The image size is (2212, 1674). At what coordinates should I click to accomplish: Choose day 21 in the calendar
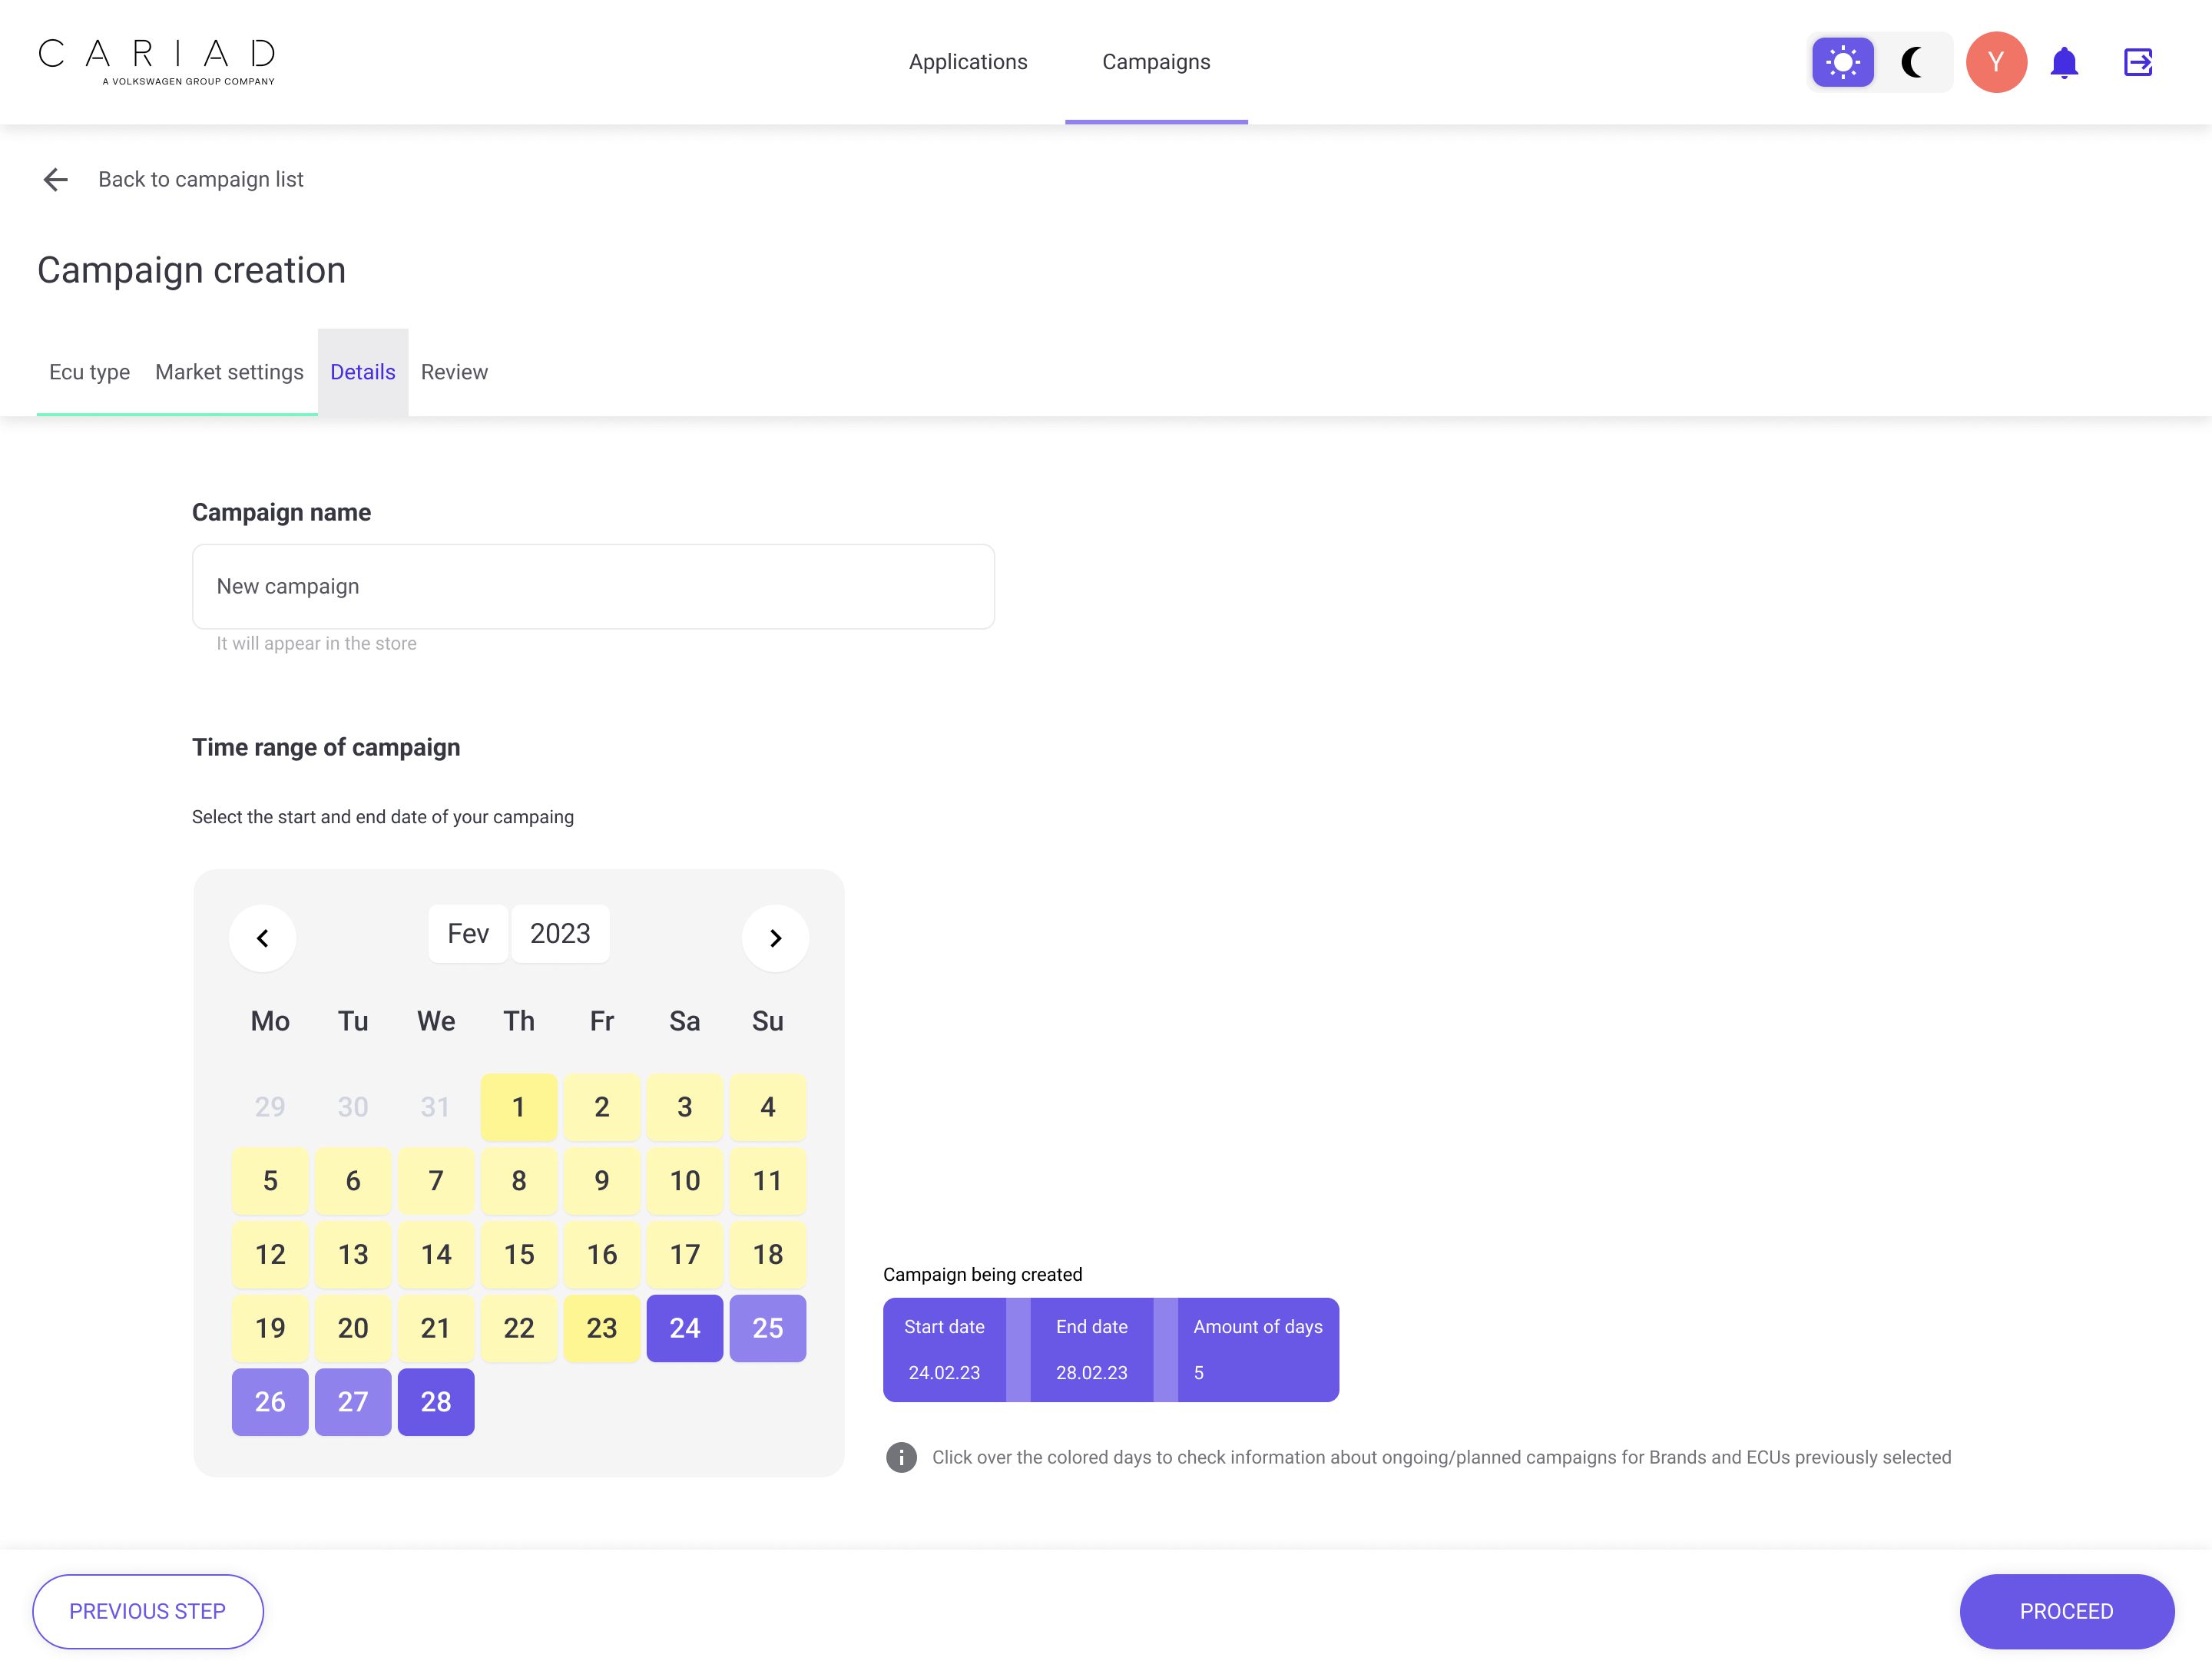point(436,1328)
